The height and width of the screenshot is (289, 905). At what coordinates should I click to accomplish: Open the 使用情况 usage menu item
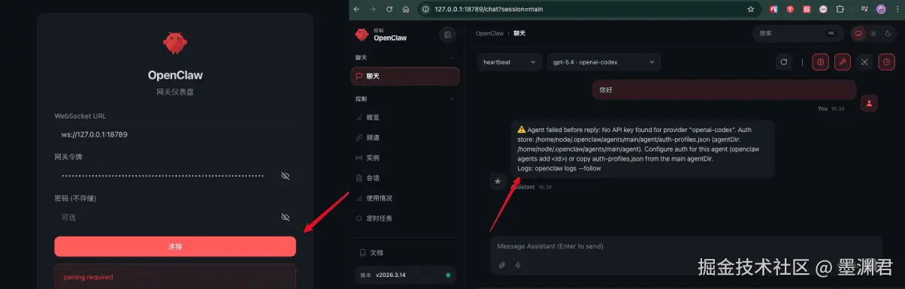click(x=405, y=198)
